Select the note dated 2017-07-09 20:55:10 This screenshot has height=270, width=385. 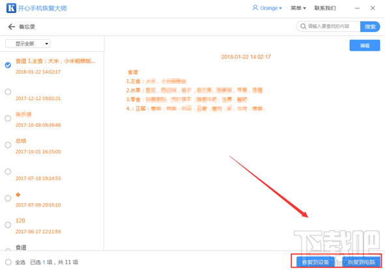8,198
